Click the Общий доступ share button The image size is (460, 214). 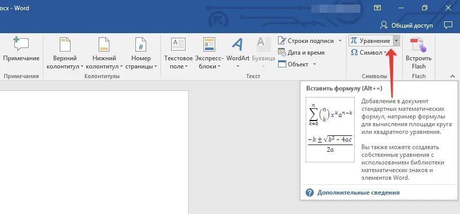[406, 25]
